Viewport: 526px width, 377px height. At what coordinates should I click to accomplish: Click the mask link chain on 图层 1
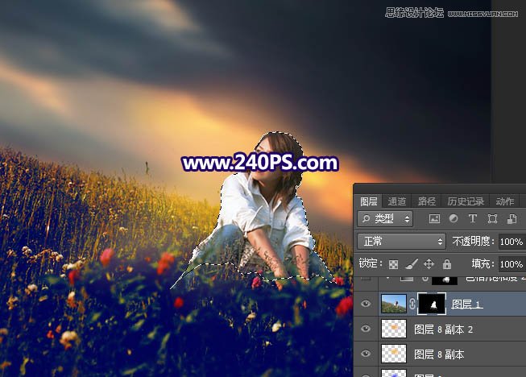pyautogui.click(x=412, y=304)
